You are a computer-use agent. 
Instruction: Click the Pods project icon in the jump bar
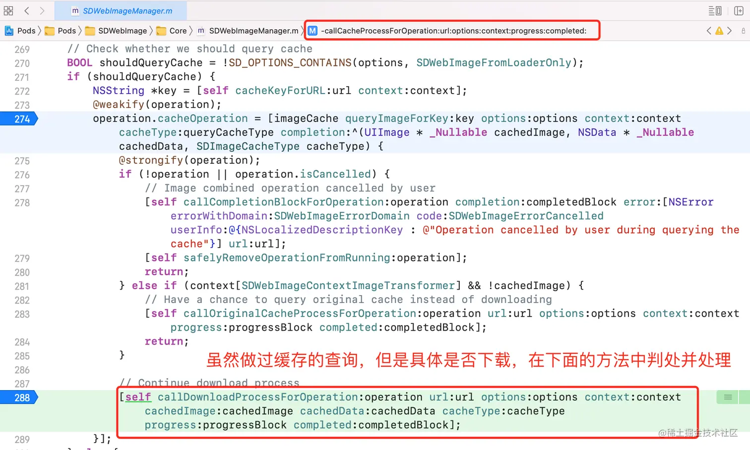point(9,31)
